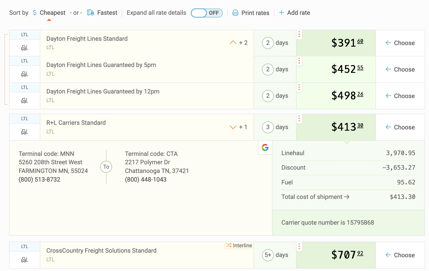
Task: Click the Google icon near terminal details
Action: pos(265,147)
